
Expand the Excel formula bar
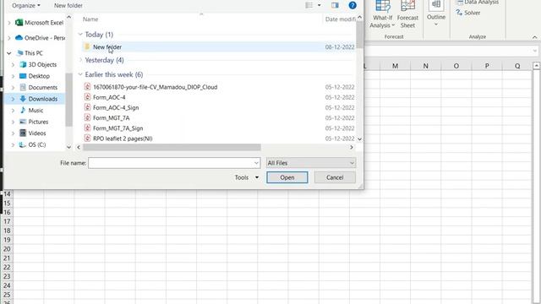535,51
